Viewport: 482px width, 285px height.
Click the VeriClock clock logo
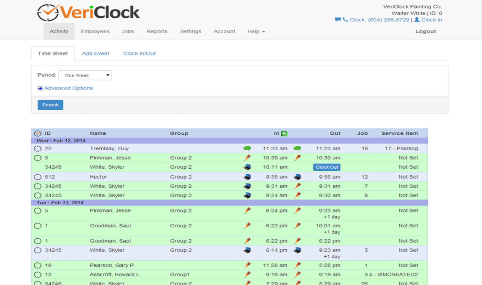(x=48, y=11)
